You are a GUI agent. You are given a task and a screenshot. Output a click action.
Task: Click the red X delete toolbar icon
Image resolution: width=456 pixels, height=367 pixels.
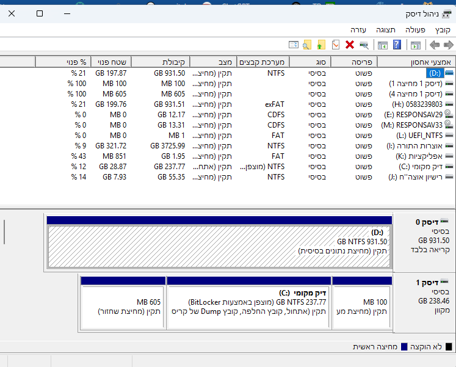pos(350,45)
